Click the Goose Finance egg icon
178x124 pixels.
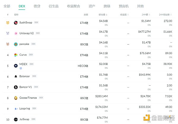point(16,98)
